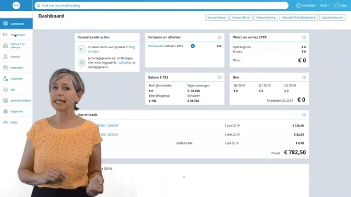Open Inbox in the sidebar
Screen dimensions: 351x197
16,122
